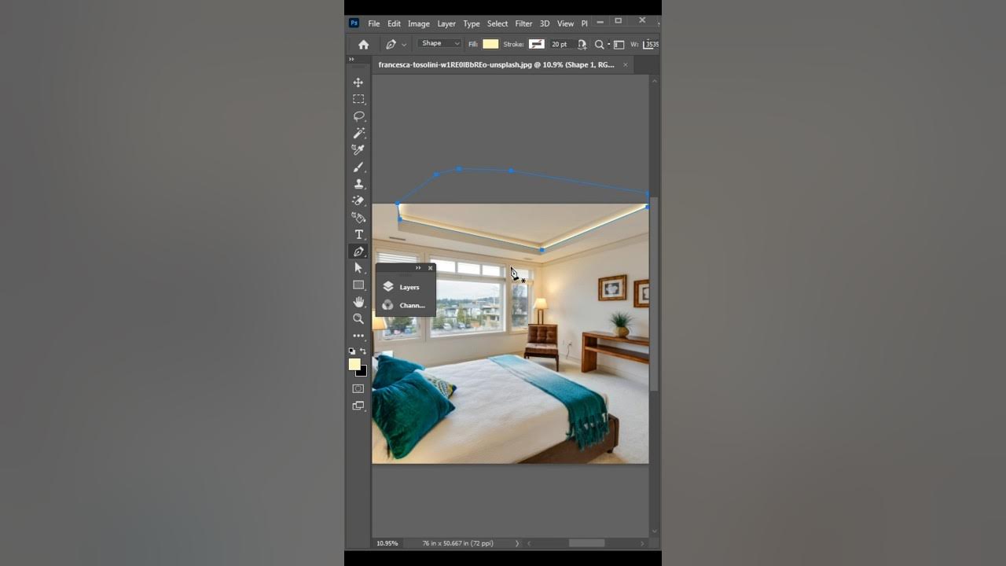
Task: Open the search magnifier in options bar
Action: [x=600, y=45]
